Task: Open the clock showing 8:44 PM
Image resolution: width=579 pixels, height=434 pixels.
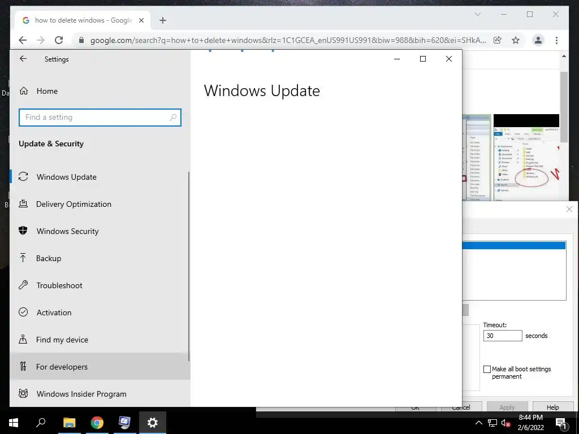Action: tap(530, 423)
